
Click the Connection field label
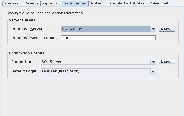click(22, 62)
